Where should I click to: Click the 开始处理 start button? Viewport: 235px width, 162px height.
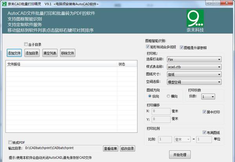[180, 155]
